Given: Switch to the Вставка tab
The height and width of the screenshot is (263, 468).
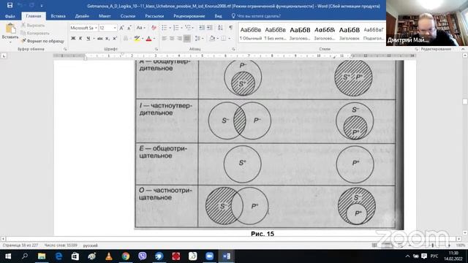Looking at the screenshot, I should 58,16.
